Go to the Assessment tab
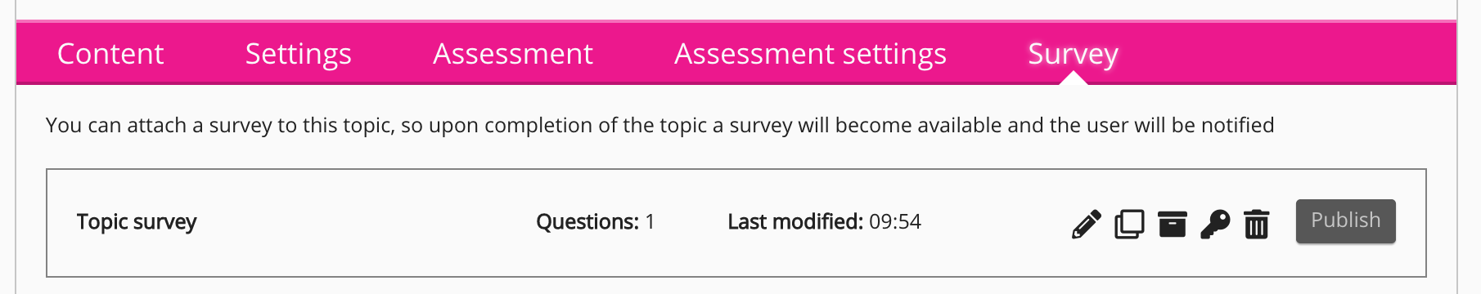1481x294 pixels. (512, 54)
